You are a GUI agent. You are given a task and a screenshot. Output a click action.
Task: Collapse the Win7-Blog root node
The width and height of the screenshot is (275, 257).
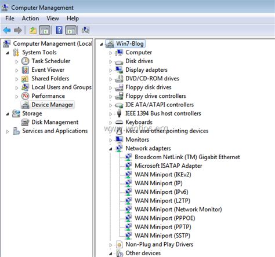[102, 45]
